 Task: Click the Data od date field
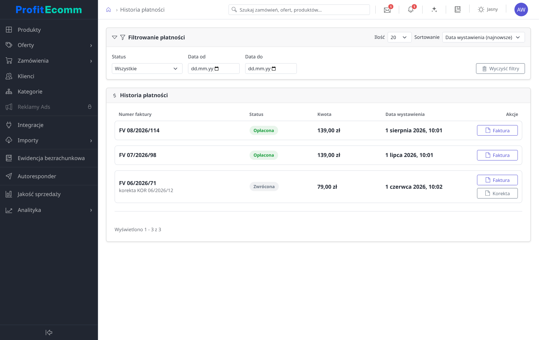pos(214,69)
